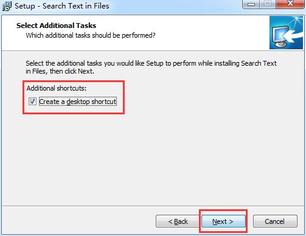This screenshot has width=306, height=236.
Task: Click 'Which additional tasks should be performed?' text
Action: pyautogui.click(x=91, y=35)
